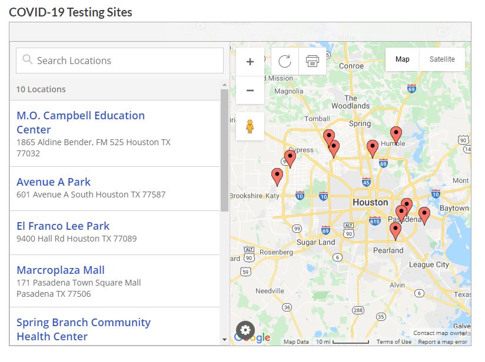
Task: Click Report a map error
Action: (443, 341)
